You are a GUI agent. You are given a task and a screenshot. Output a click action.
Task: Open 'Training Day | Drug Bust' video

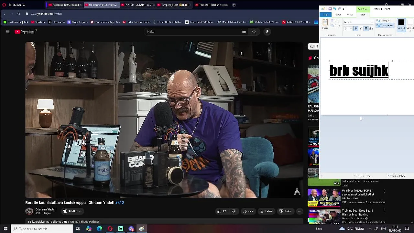[x=357, y=212]
